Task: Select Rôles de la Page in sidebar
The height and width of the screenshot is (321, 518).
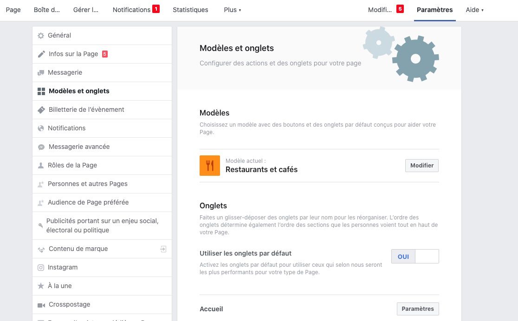Action: (x=72, y=165)
